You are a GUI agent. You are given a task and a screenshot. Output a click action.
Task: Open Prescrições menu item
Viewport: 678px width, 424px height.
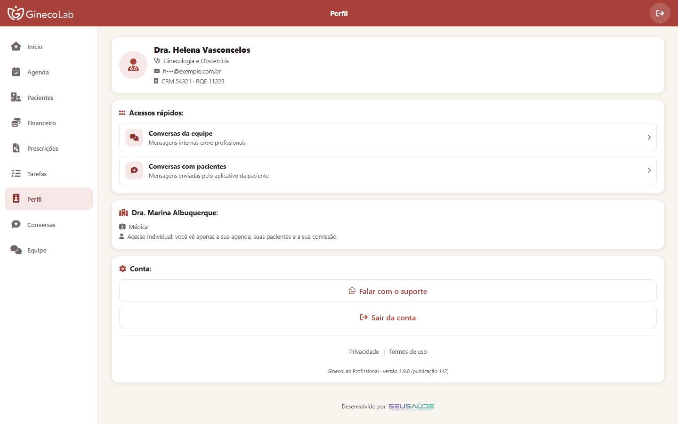click(48, 148)
